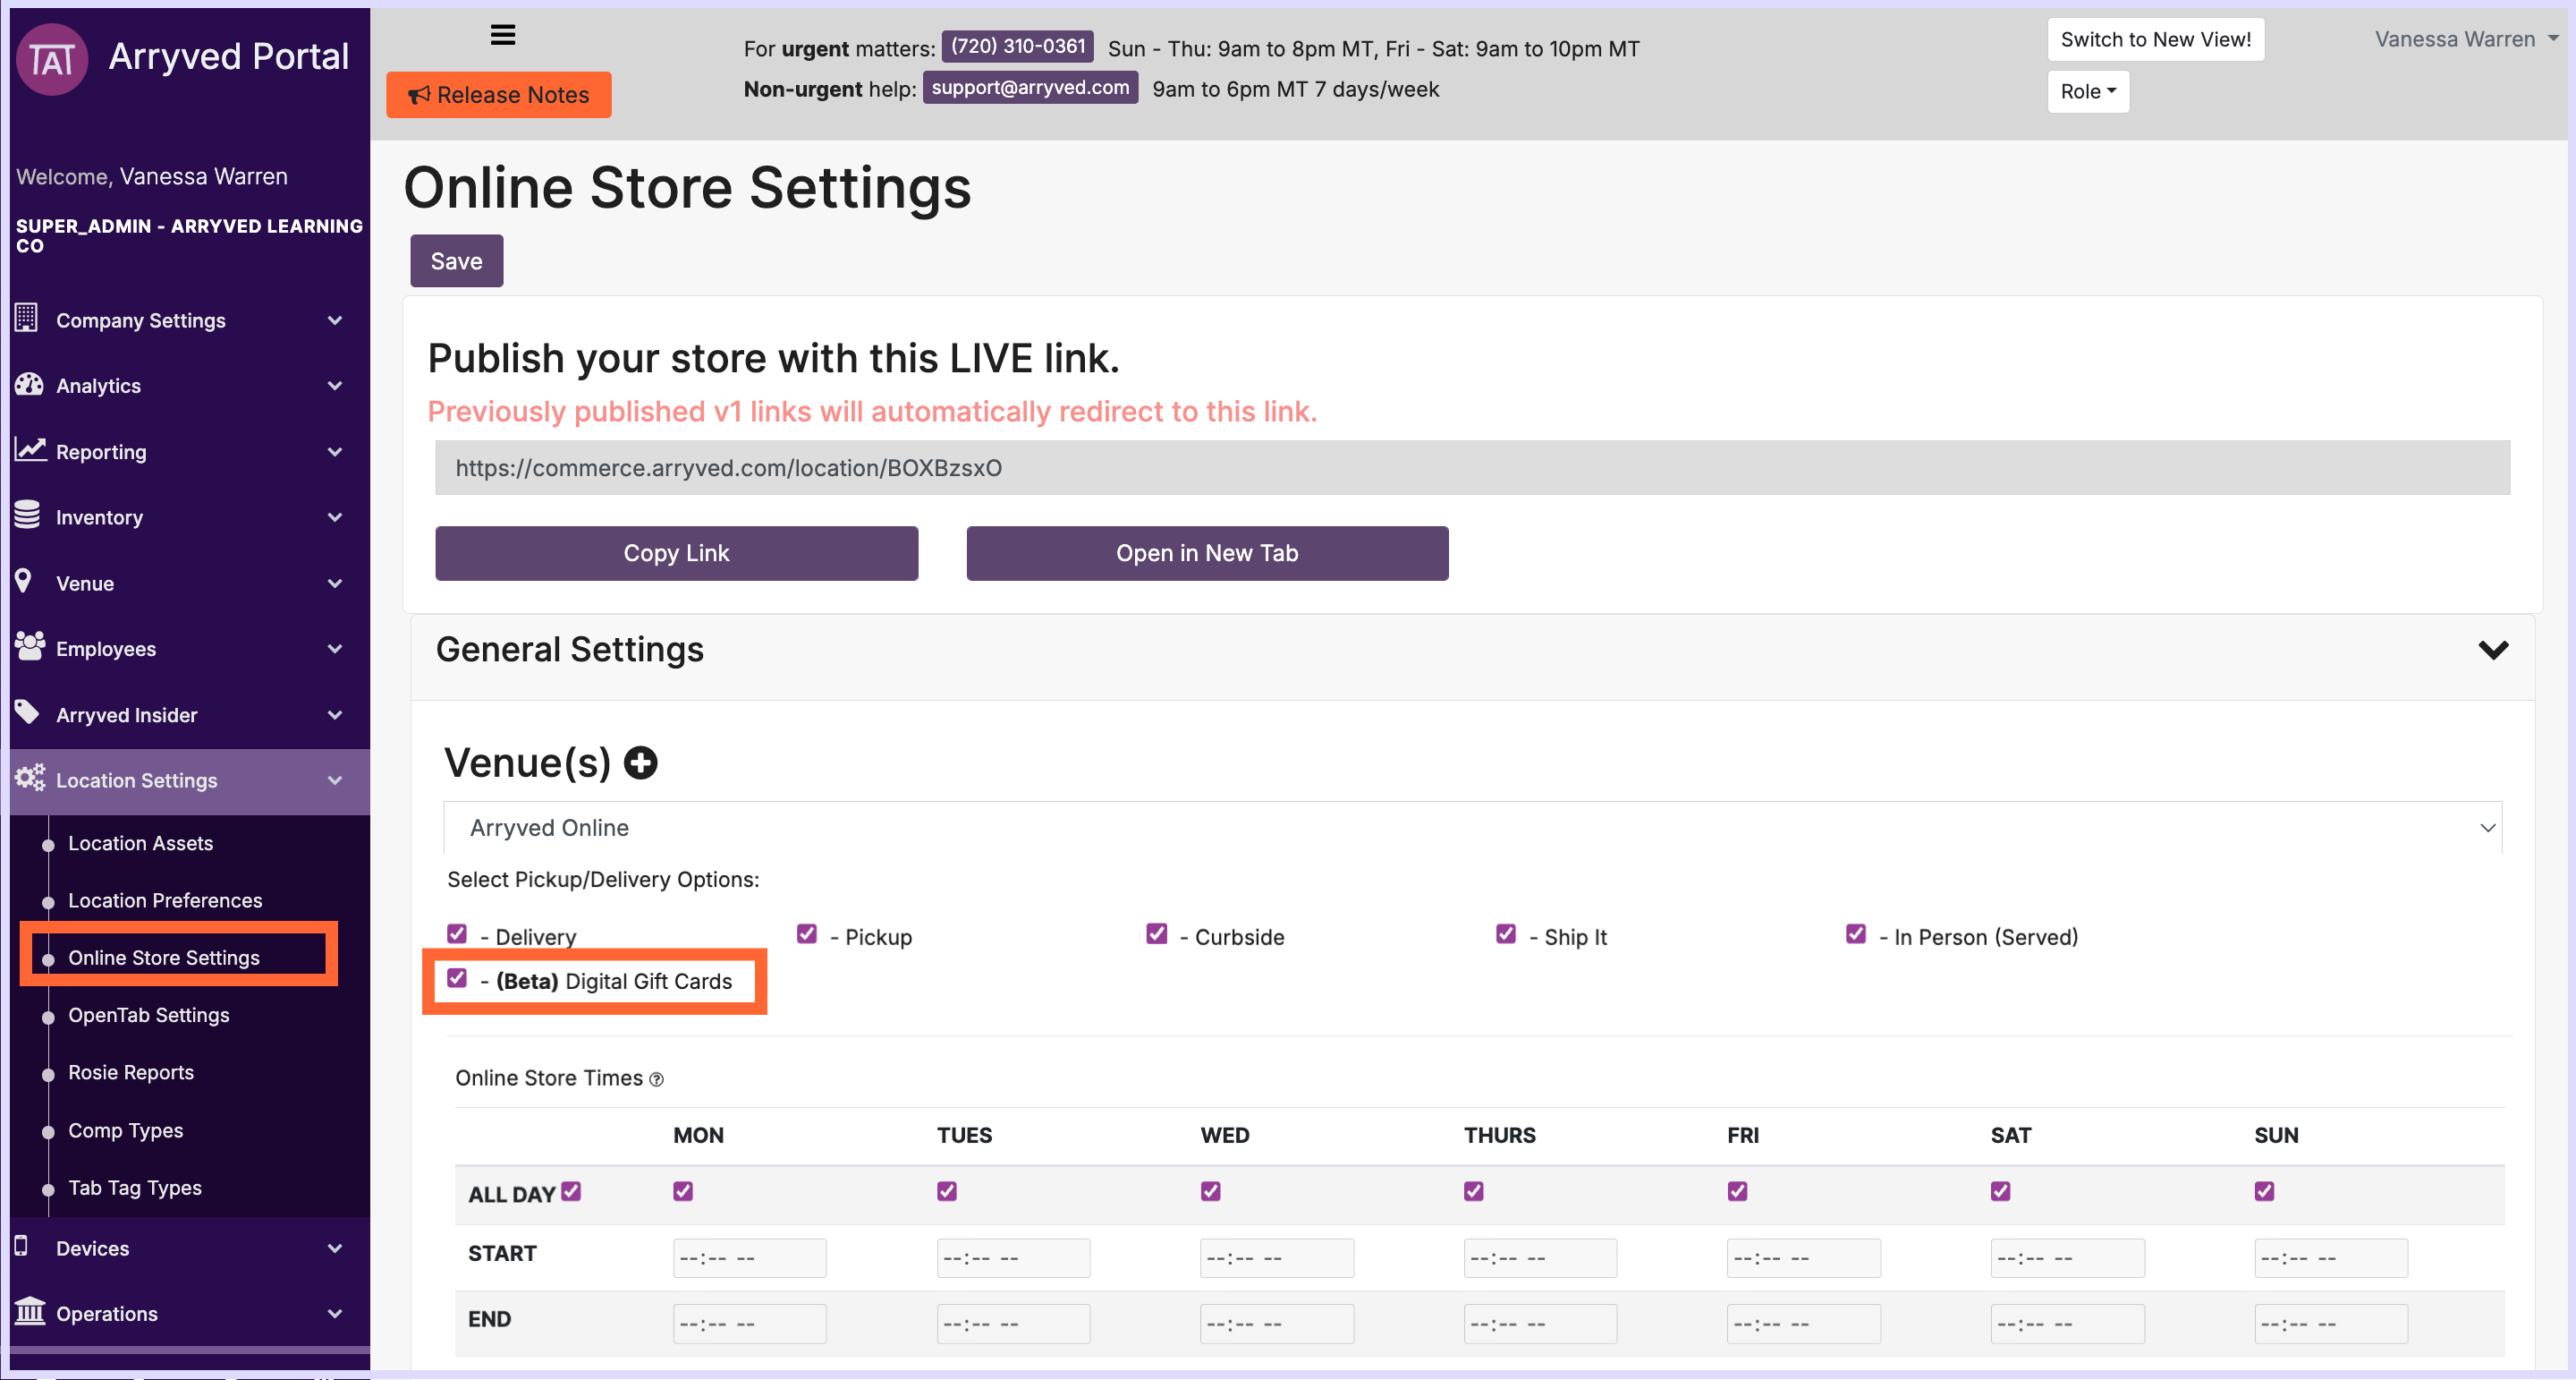Click the support@arryved.com email link

[x=1030, y=88]
